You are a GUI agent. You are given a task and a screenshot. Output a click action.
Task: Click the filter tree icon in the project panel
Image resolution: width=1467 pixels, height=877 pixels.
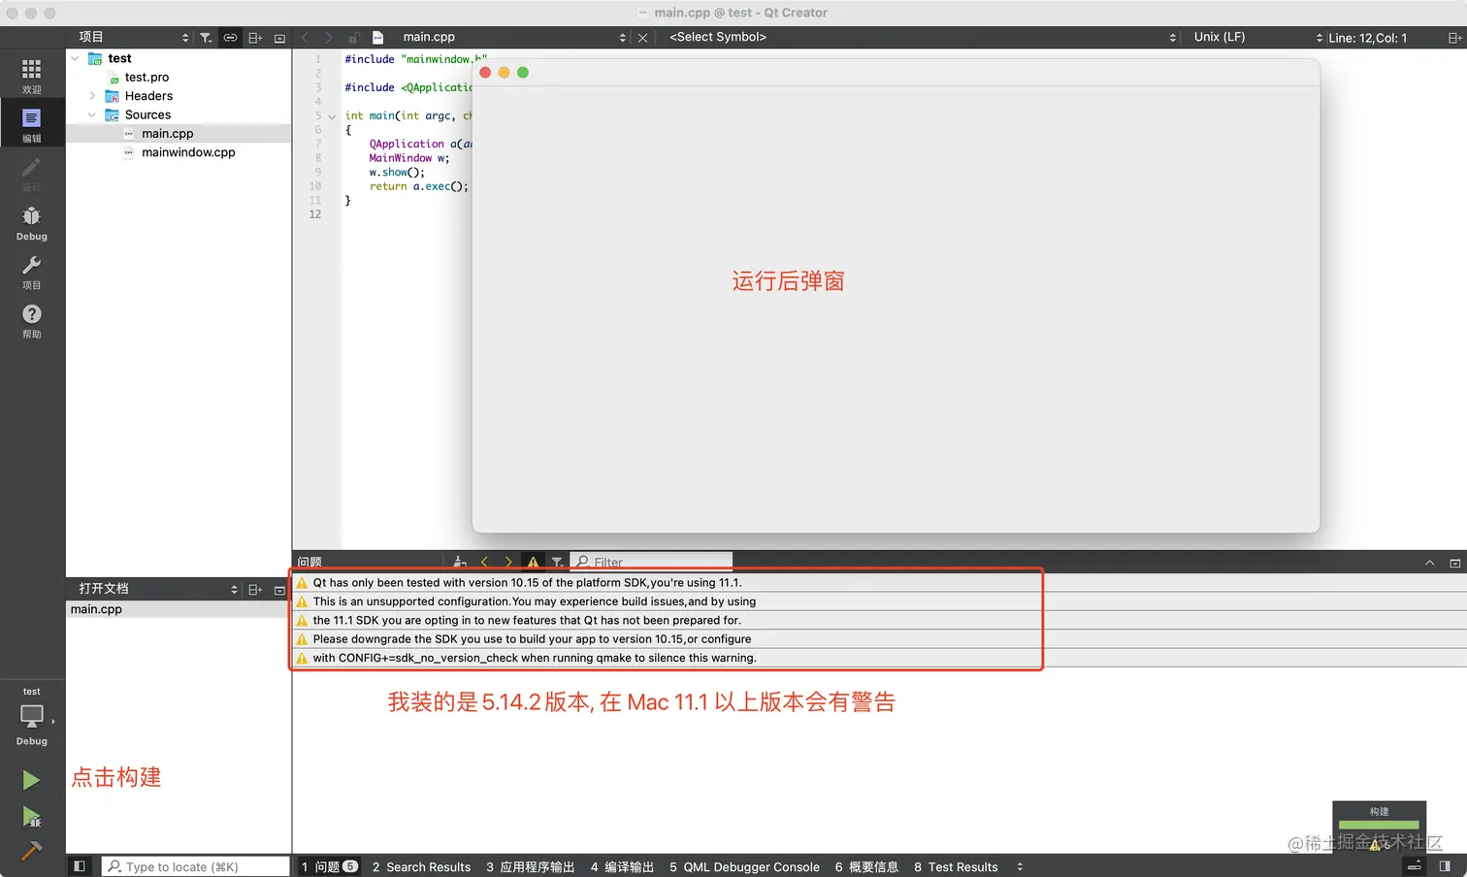(x=206, y=38)
